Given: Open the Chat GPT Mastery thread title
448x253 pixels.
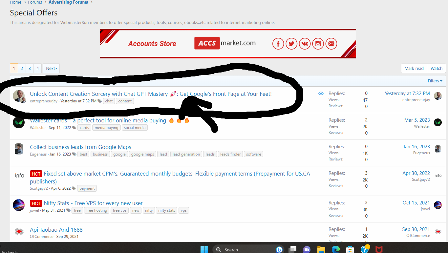Looking at the screenshot, I should point(151,94).
